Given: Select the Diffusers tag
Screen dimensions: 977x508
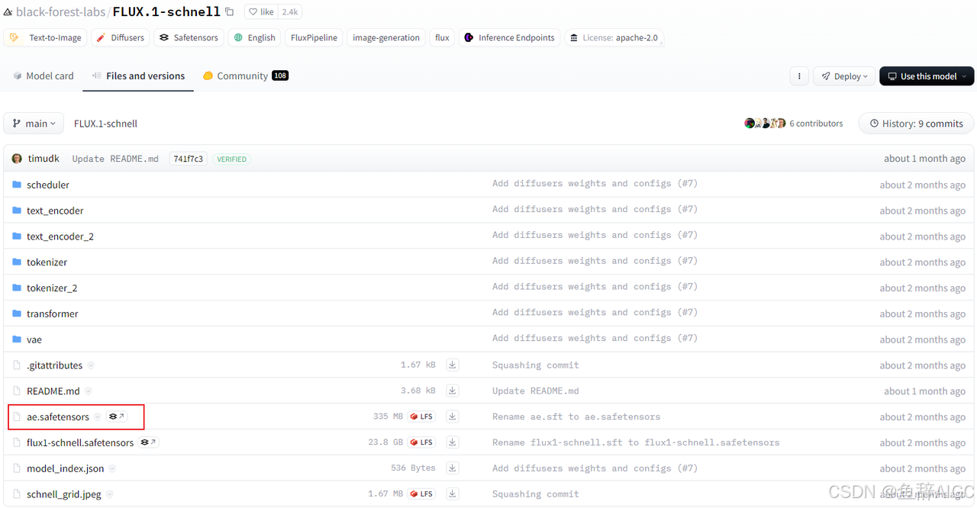Looking at the screenshot, I should pos(121,37).
